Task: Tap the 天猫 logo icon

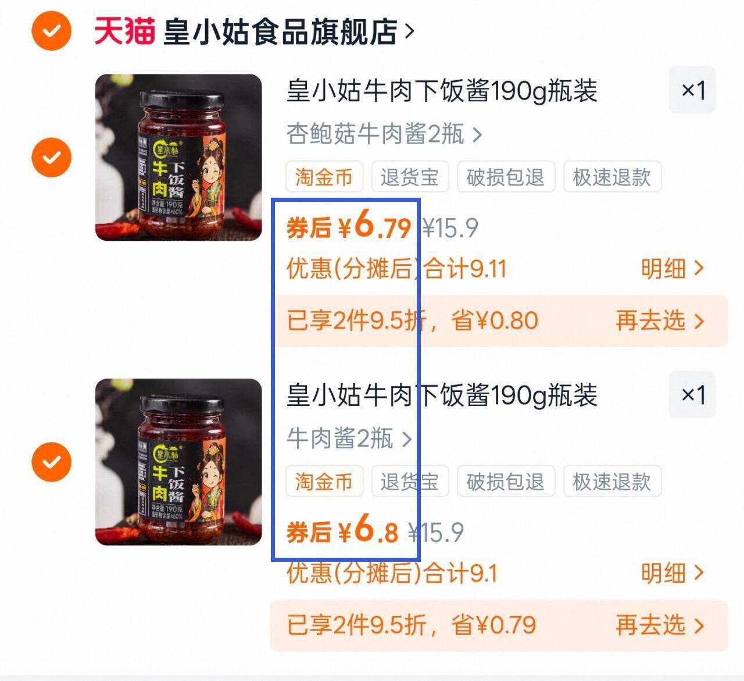Action: point(124,31)
